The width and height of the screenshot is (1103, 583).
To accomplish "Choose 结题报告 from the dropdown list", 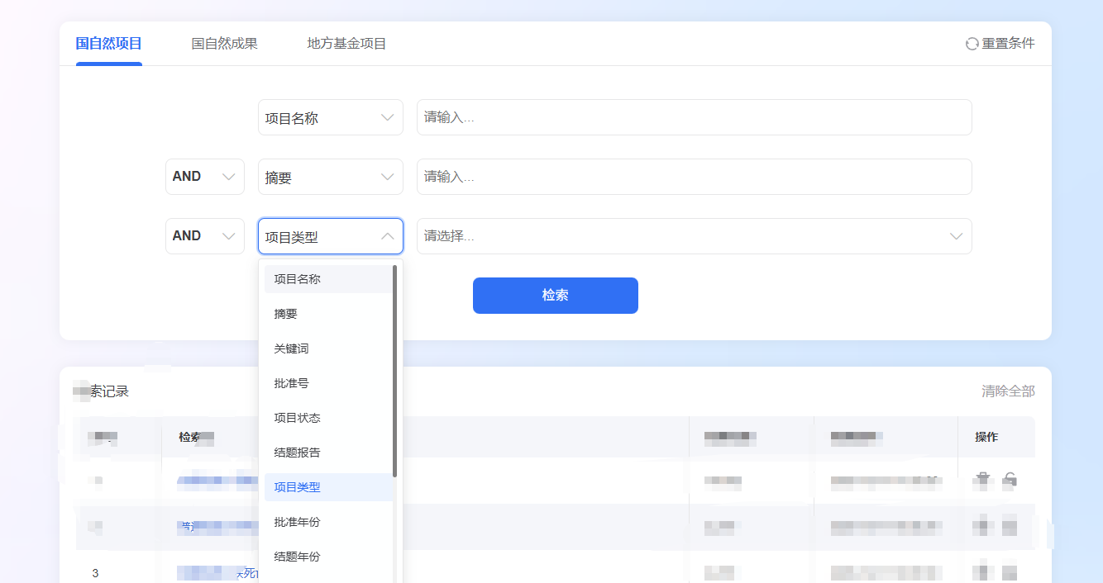I will click(x=328, y=453).
